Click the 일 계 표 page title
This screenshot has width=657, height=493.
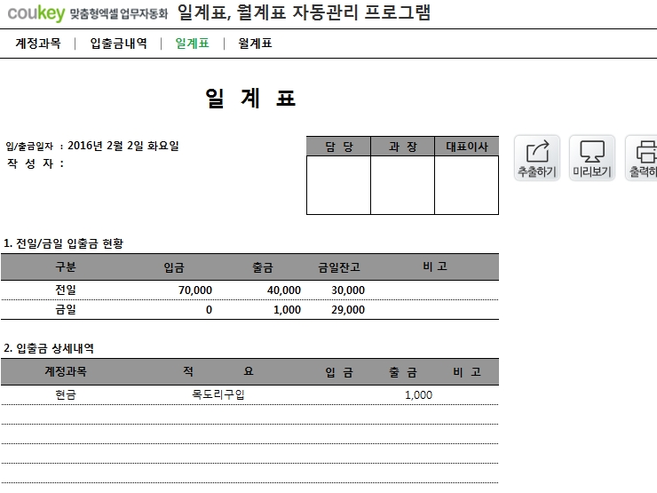[x=250, y=99]
